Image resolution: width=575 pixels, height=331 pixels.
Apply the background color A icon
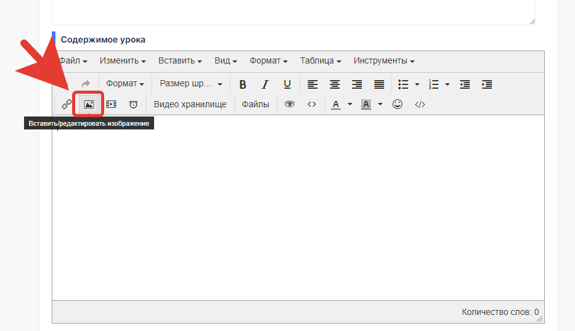366,104
